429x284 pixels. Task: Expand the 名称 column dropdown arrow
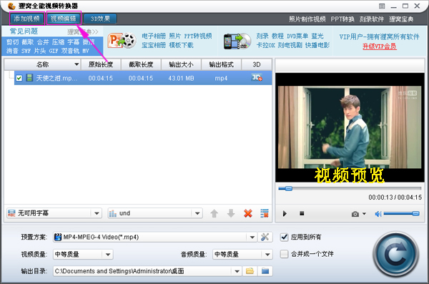(77, 64)
